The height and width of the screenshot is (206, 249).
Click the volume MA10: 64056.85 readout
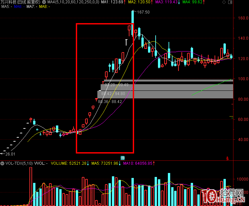tap(138, 163)
